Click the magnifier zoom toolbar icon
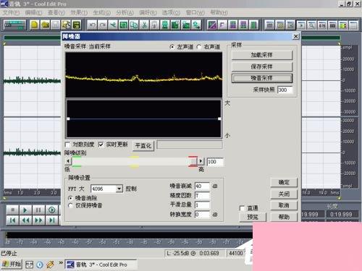The height and width of the screenshot is (271, 362). click(x=311, y=25)
